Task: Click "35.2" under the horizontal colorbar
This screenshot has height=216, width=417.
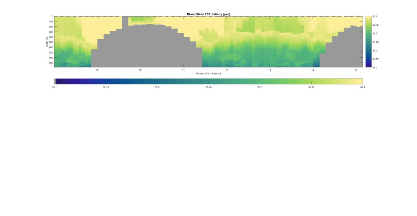Action: [157, 87]
